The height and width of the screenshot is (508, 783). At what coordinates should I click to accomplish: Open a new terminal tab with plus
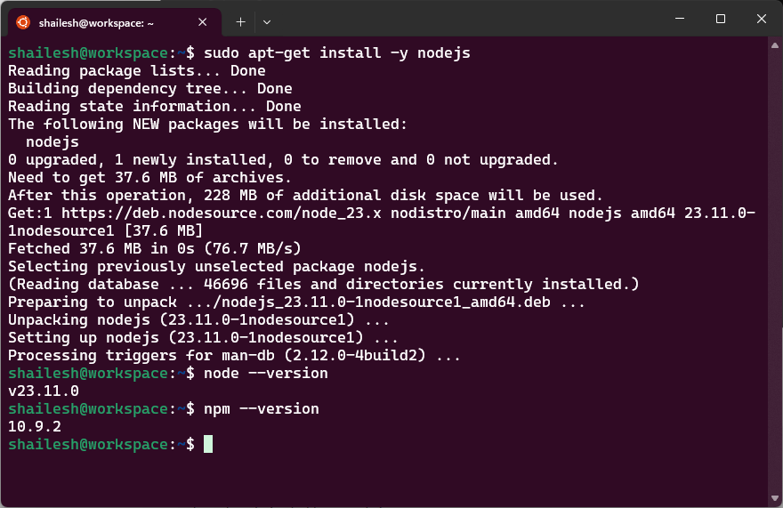241,22
